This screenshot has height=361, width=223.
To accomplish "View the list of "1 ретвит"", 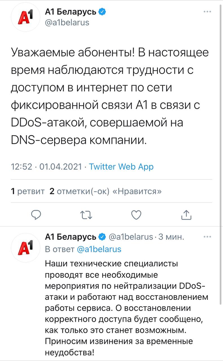I will tap(28, 192).
